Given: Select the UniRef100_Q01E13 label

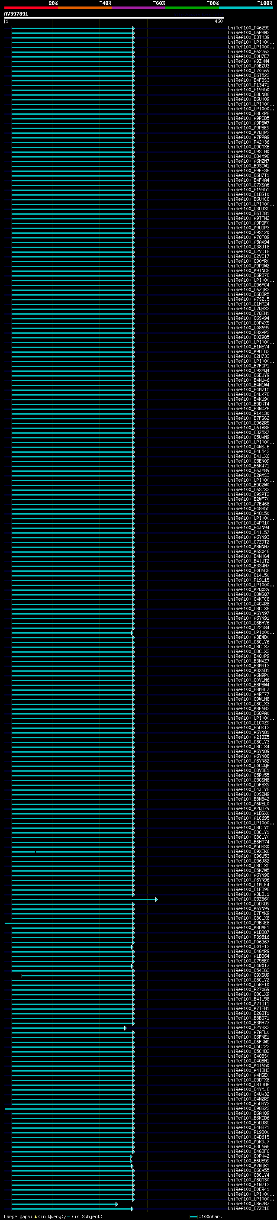Looking at the screenshot, I should coord(248,947).
